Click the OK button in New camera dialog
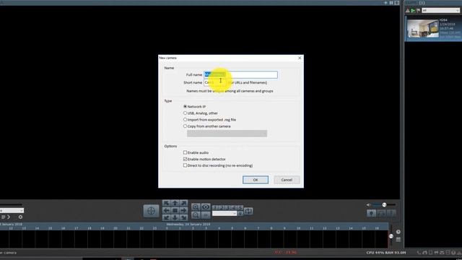 (x=256, y=180)
